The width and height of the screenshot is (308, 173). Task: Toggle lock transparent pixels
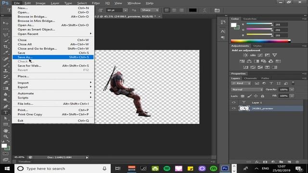[243, 96]
